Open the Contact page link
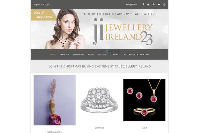Screen dimensions: 199x133 click(x=115, y=55)
